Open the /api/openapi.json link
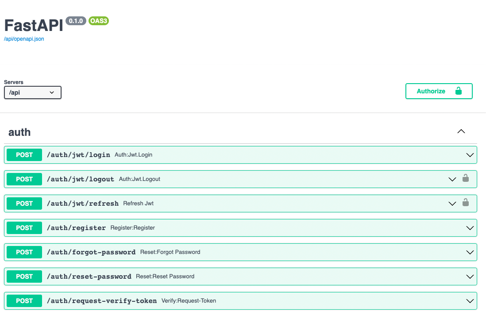486x311 pixels. point(24,39)
